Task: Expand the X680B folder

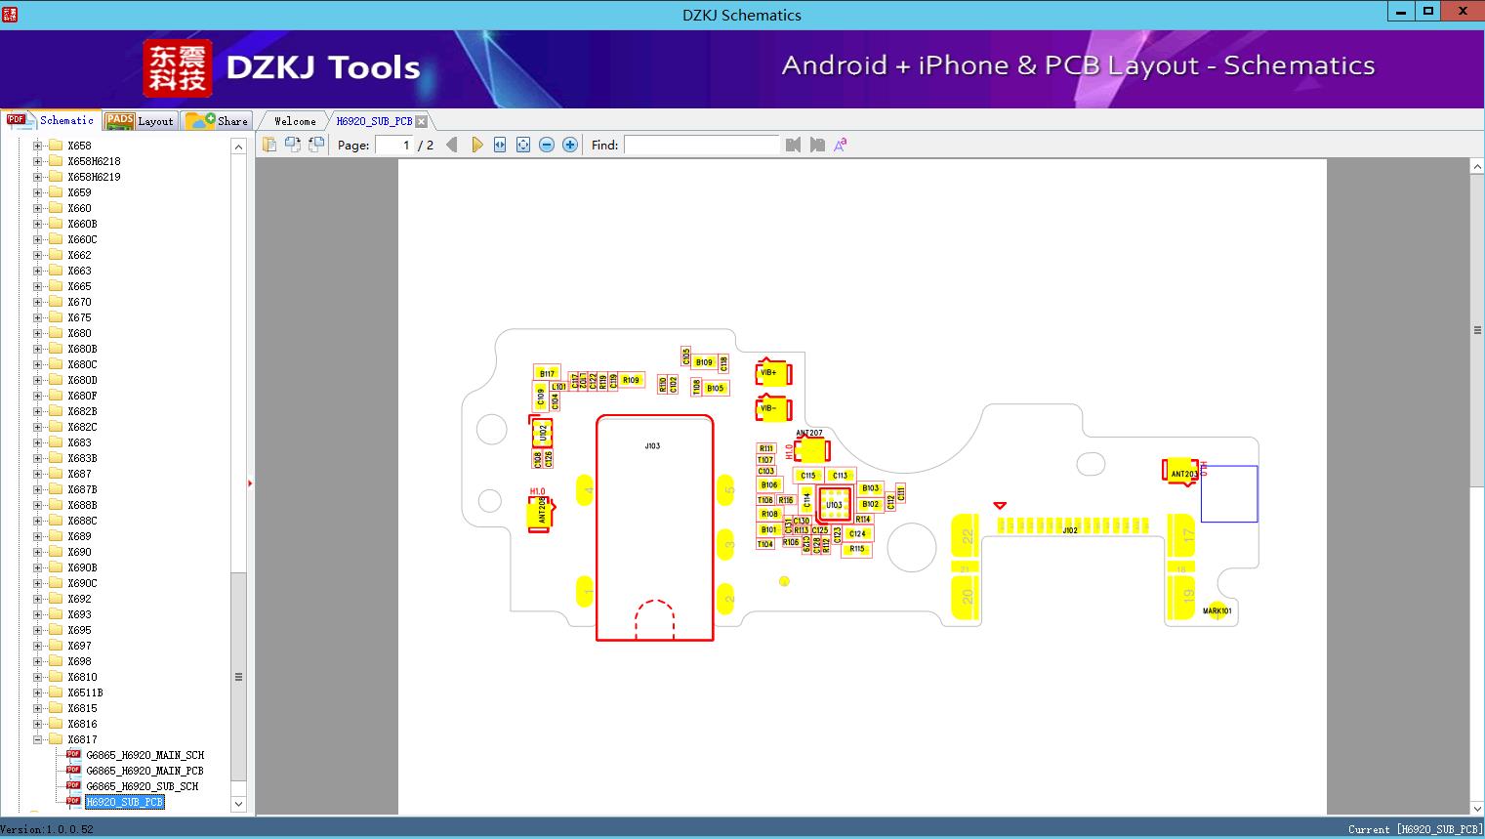Action: (x=37, y=349)
